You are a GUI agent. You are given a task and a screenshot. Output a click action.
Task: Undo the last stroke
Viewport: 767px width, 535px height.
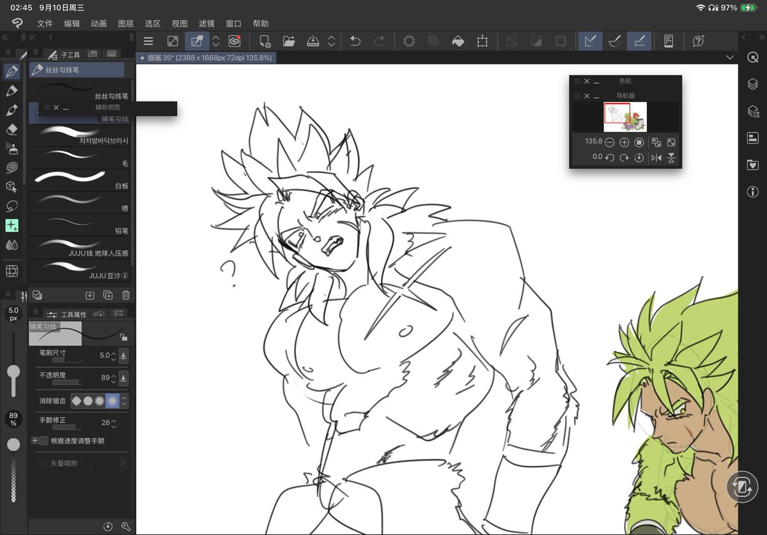point(355,41)
